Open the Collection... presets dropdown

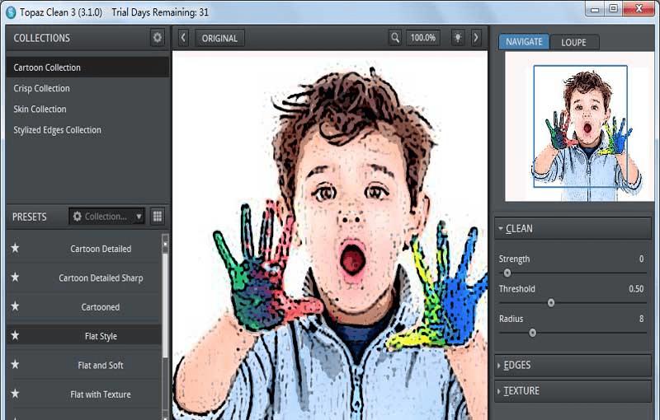click(x=107, y=217)
